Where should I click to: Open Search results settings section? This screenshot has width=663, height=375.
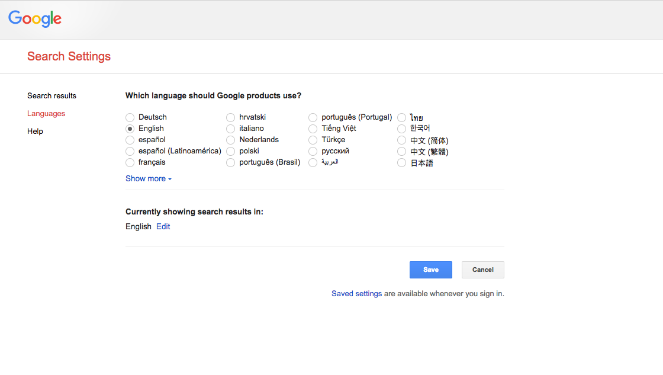[52, 95]
